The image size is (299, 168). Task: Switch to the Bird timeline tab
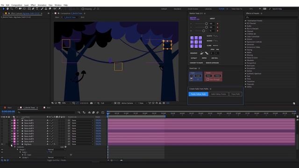[49, 107]
